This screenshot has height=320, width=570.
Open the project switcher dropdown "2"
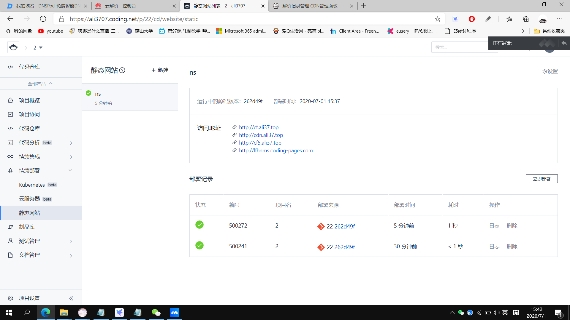click(38, 48)
